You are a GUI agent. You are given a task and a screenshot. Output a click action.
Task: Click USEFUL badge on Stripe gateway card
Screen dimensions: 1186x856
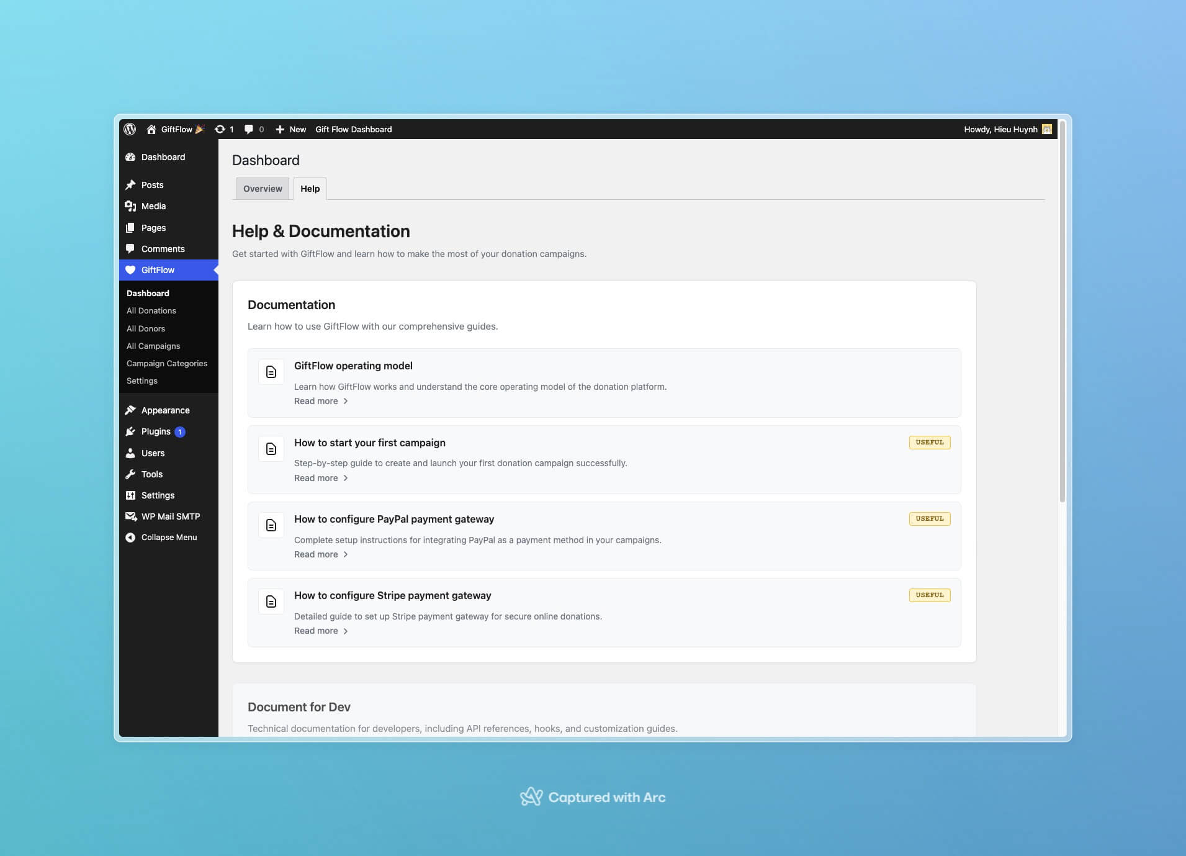(x=930, y=595)
